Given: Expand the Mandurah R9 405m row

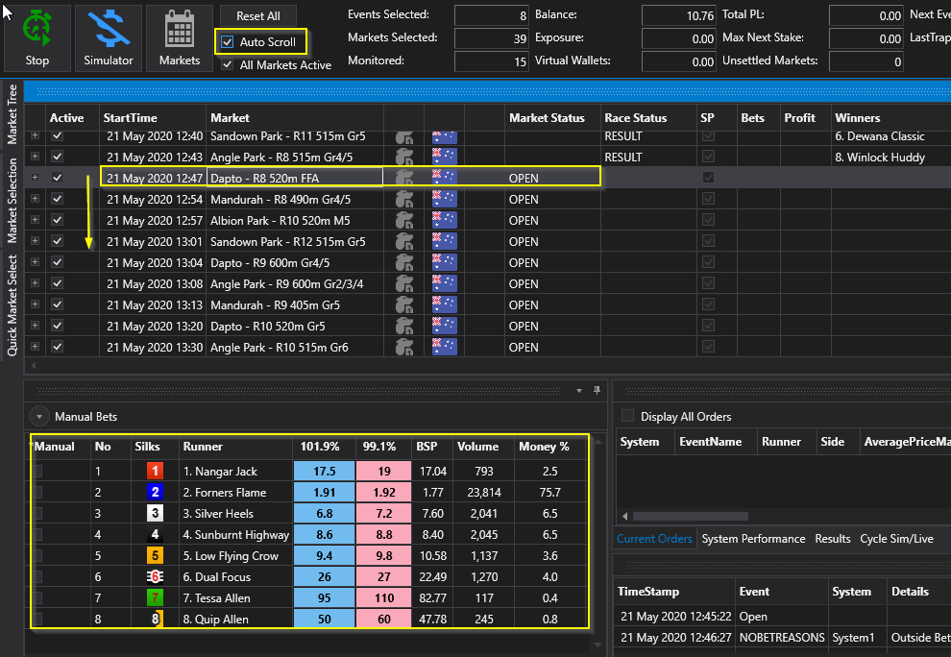Looking at the screenshot, I should click(36, 304).
